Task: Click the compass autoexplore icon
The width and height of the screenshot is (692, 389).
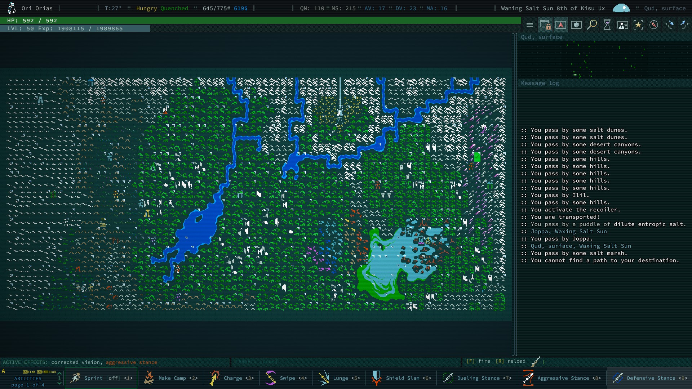Action: coord(653,25)
